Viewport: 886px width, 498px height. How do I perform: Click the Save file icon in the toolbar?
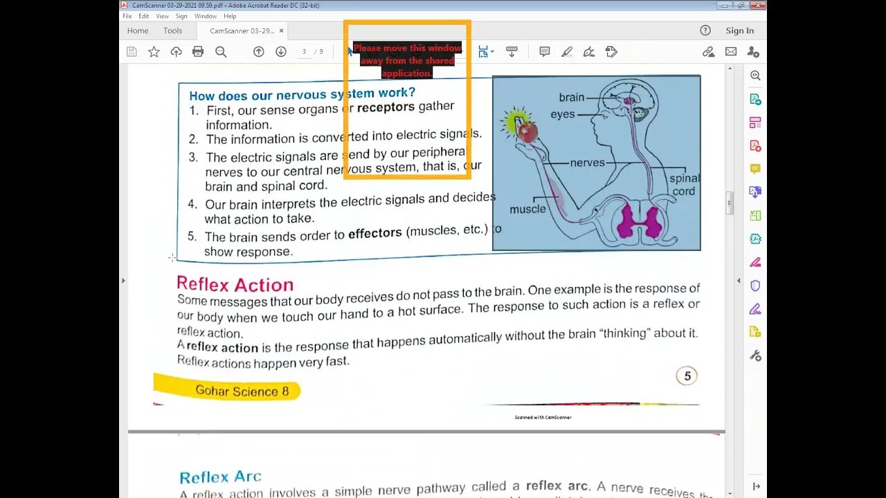pos(132,52)
